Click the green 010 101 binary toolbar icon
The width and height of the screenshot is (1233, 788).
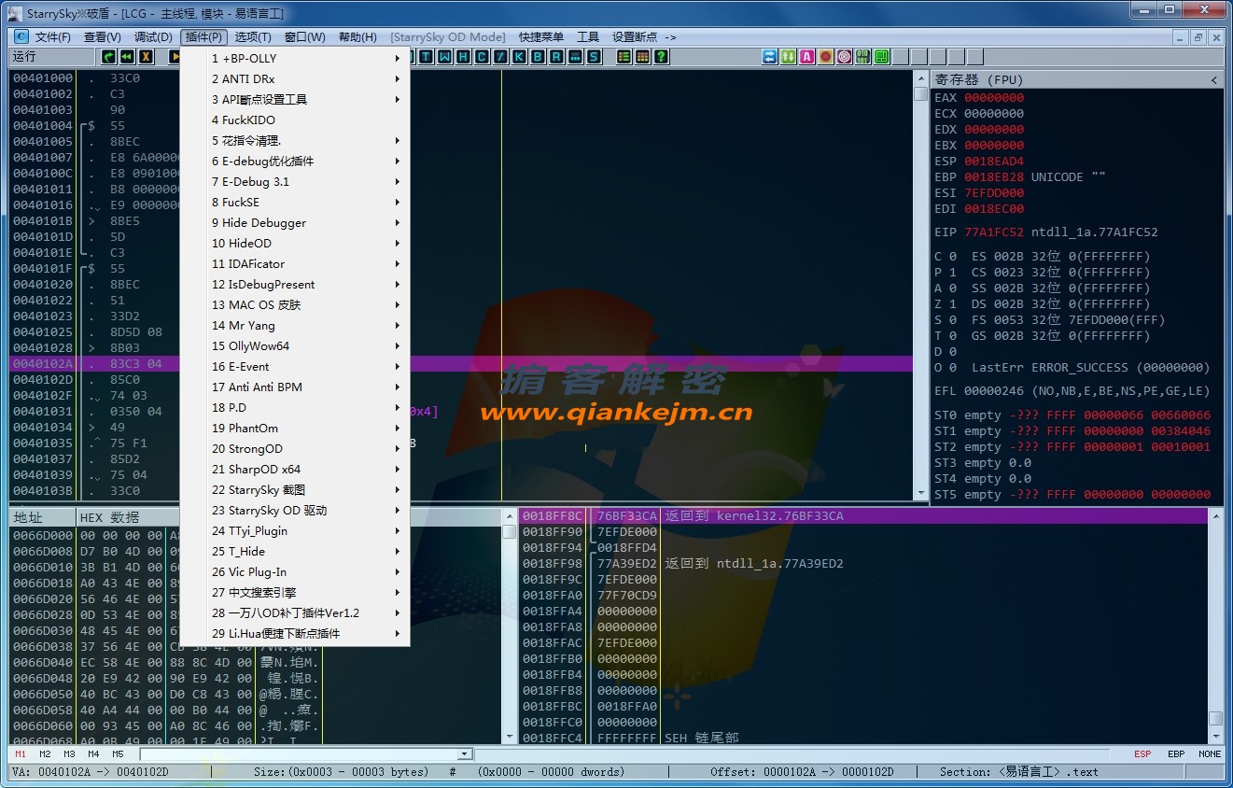point(863,57)
